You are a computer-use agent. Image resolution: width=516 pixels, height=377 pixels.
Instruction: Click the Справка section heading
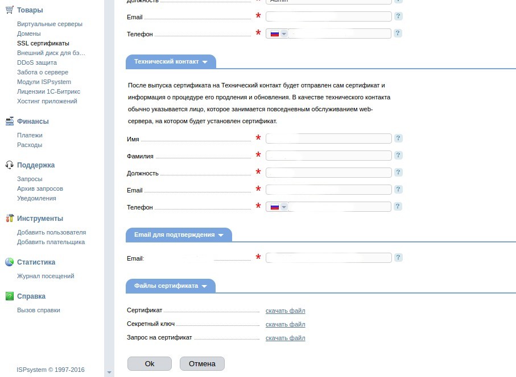click(31, 296)
